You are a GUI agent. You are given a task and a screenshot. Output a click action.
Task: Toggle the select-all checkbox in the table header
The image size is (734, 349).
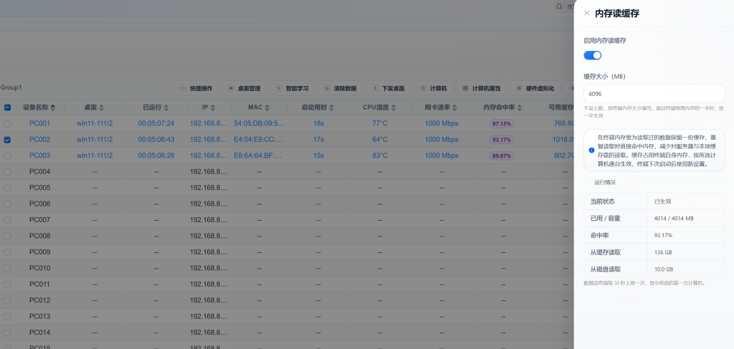click(7, 107)
